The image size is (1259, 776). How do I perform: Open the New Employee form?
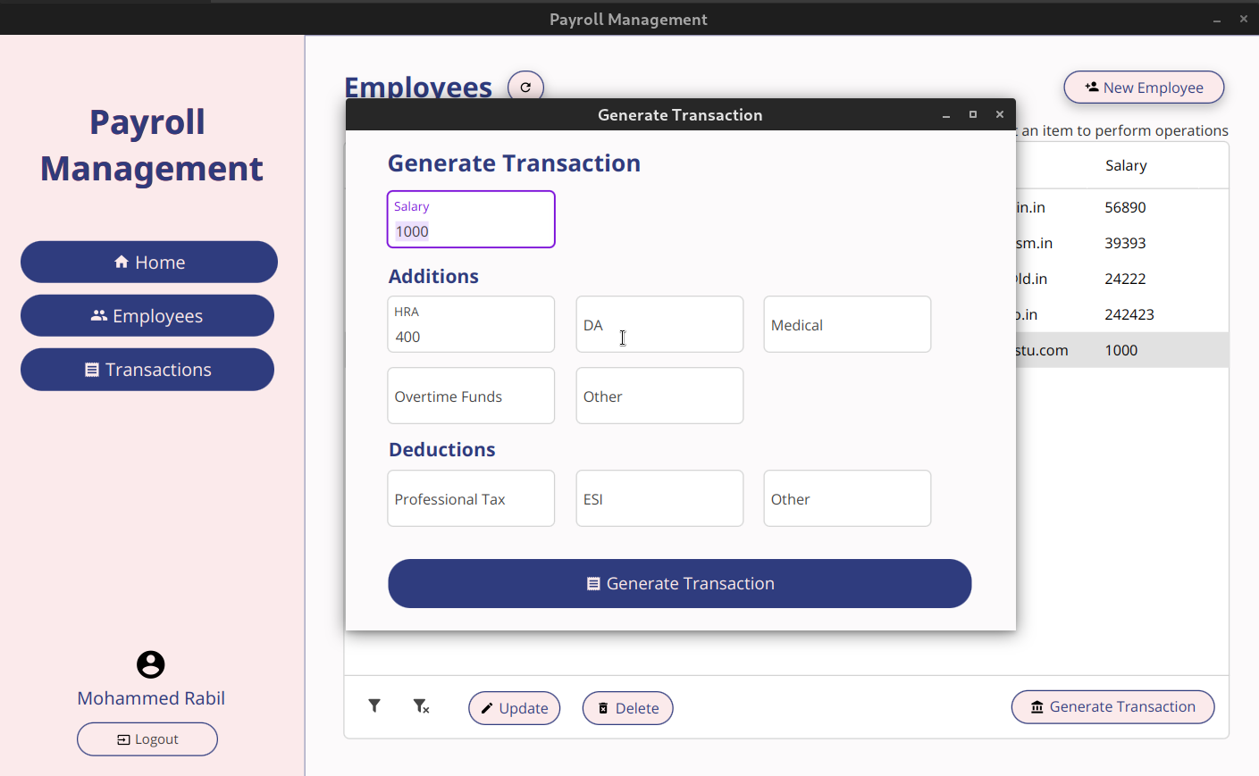coord(1144,87)
